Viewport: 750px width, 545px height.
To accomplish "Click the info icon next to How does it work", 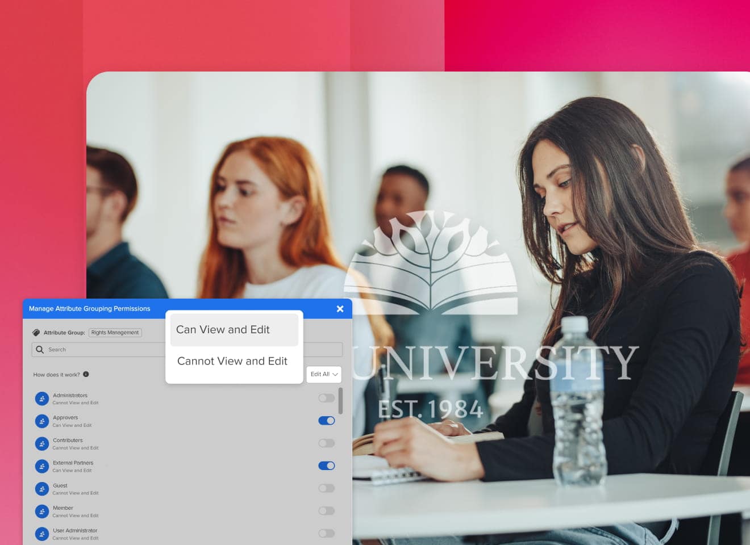I will [85, 374].
